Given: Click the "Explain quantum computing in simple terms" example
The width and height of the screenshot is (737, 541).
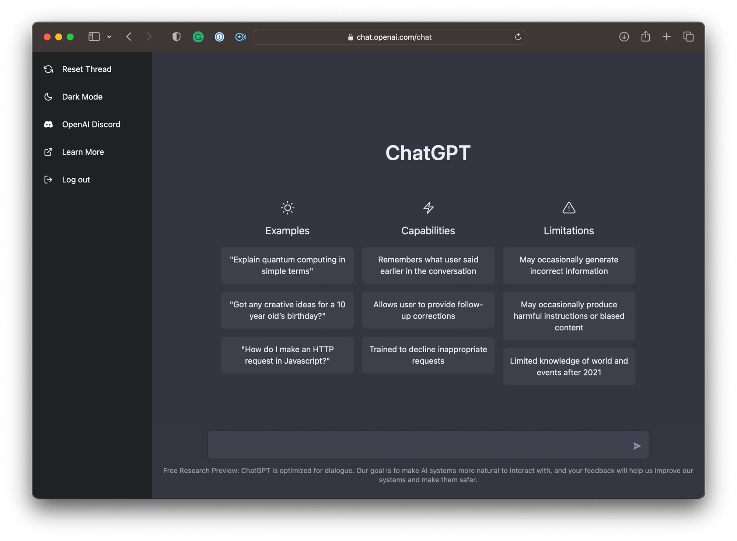Looking at the screenshot, I should click(x=287, y=265).
